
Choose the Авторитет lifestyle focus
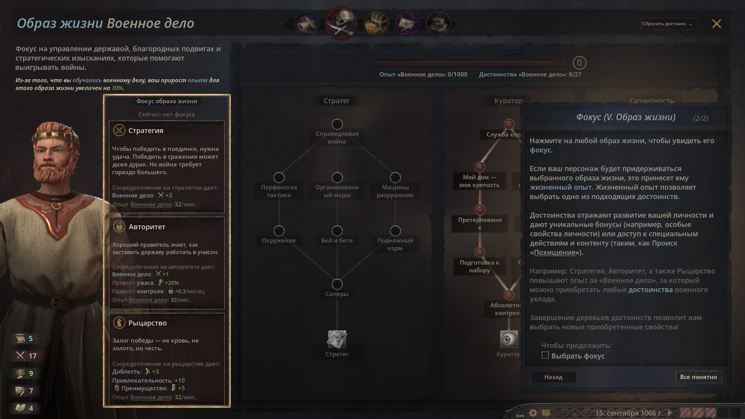pyautogui.click(x=167, y=263)
